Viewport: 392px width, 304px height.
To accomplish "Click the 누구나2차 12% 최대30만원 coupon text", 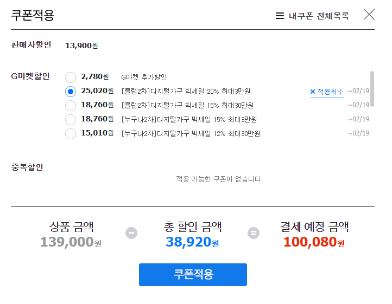I will click(x=191, y=133).
